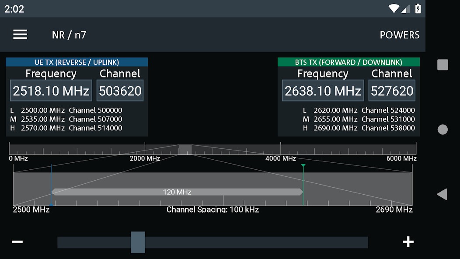Tap the Recent apps square button

click(442, 64)
